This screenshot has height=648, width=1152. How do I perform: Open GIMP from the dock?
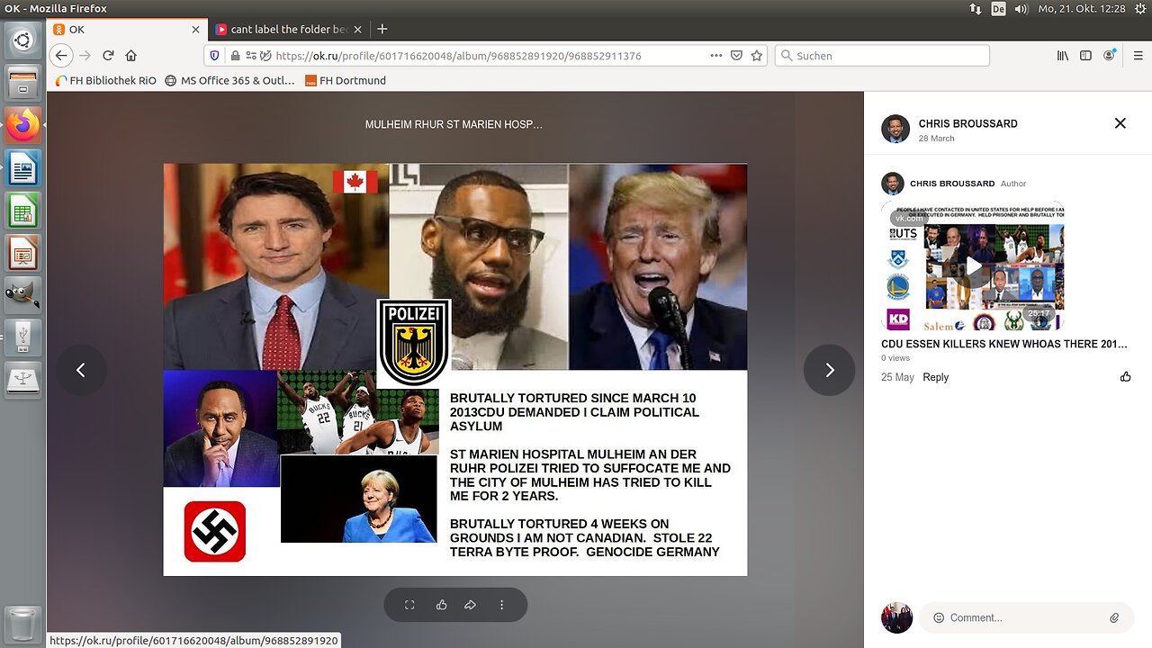click(x=22, y=295)
